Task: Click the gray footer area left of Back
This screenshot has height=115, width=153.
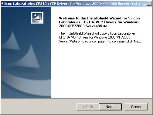Action: point(39,107)
